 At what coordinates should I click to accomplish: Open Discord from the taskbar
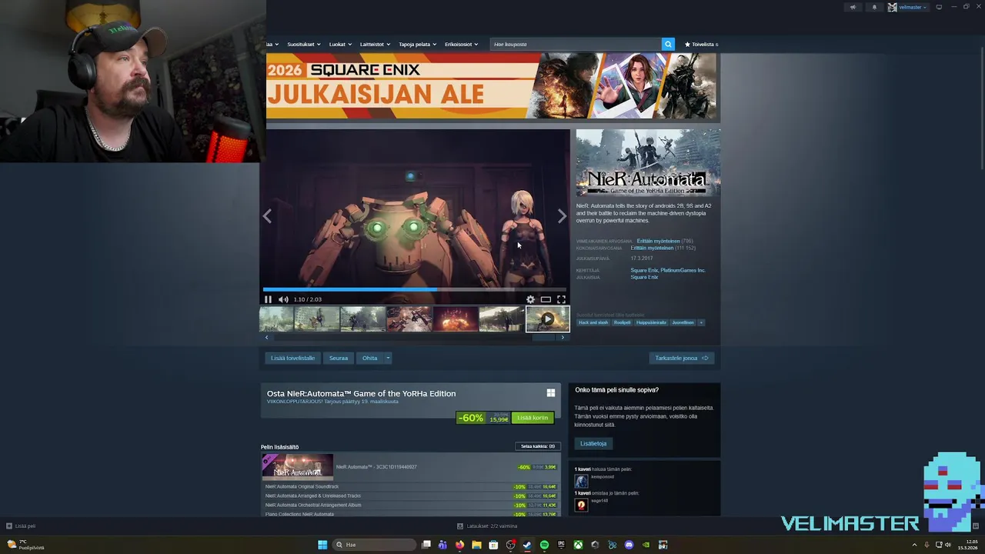pyautogui.click(x=629, y=545)
